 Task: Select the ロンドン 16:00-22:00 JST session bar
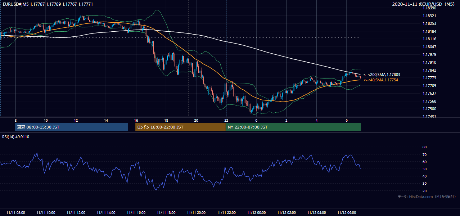(x=180, y=127)
